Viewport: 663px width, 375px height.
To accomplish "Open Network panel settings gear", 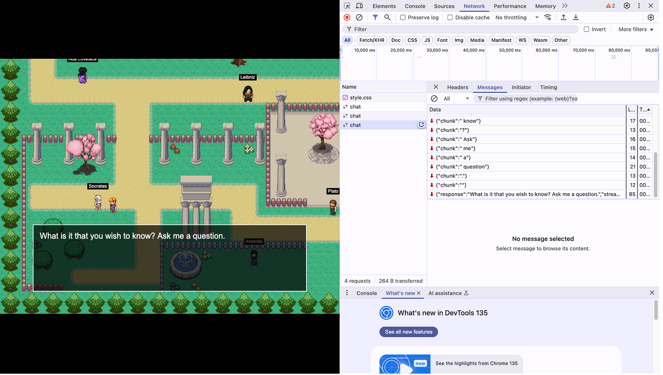I will point(651,17).
